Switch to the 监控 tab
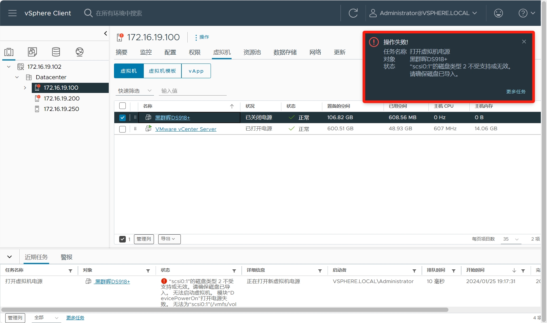 tap(146, 52)
